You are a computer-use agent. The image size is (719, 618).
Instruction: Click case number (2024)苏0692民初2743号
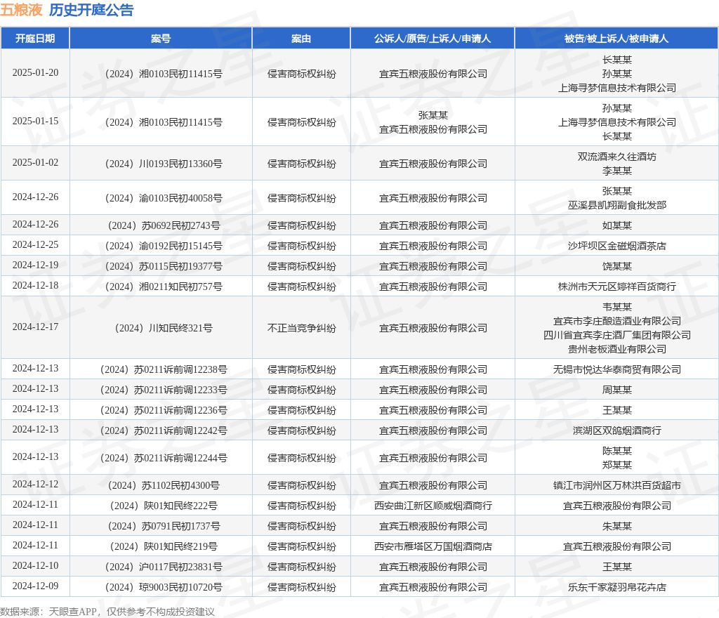pos(164,225)
